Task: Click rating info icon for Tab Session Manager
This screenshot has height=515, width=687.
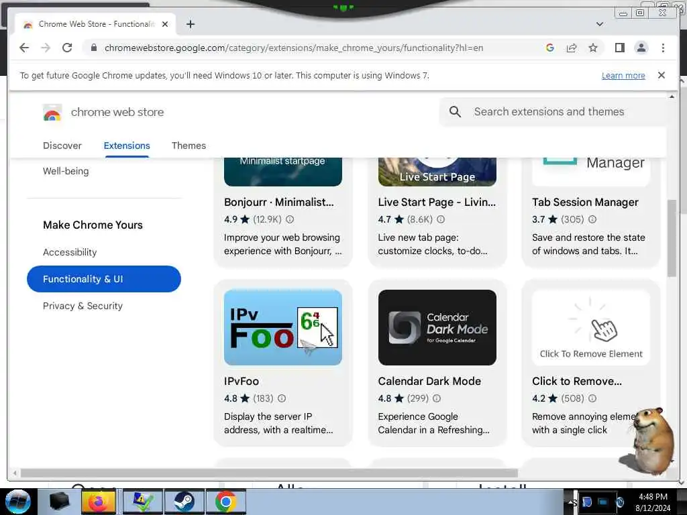Action: click(592, 219)
